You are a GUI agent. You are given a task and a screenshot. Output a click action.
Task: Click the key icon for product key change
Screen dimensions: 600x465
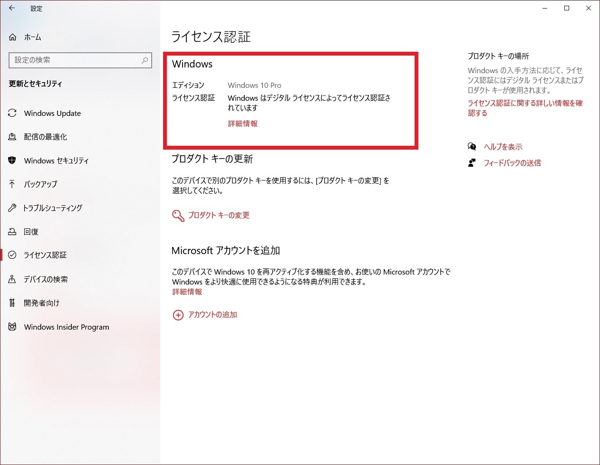tap(178, 216)
